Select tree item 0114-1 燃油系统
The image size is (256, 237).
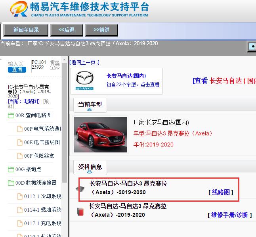pos(43,210)
